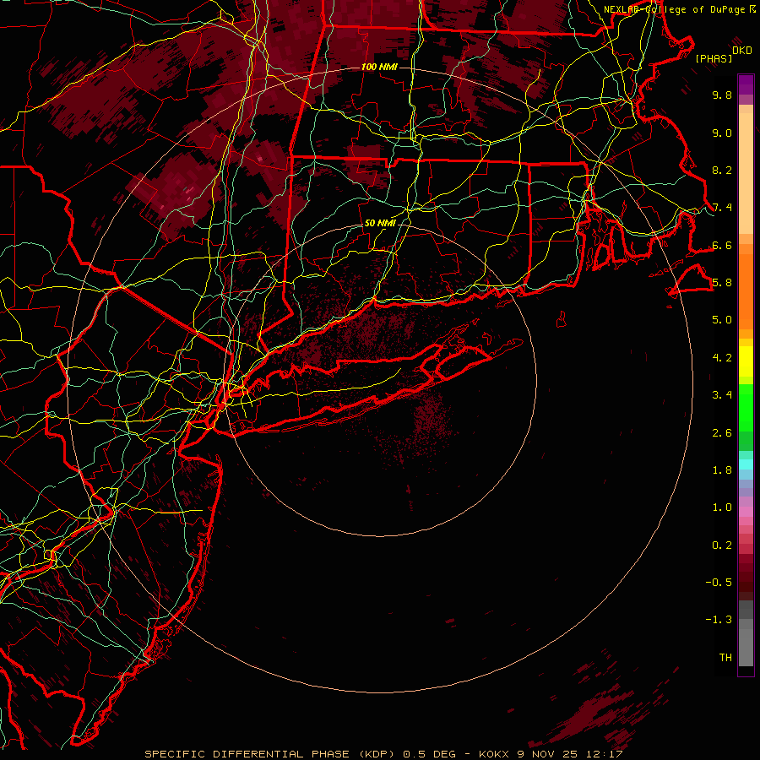Click the TH threshold label on the scale

[x=725, y=658]
